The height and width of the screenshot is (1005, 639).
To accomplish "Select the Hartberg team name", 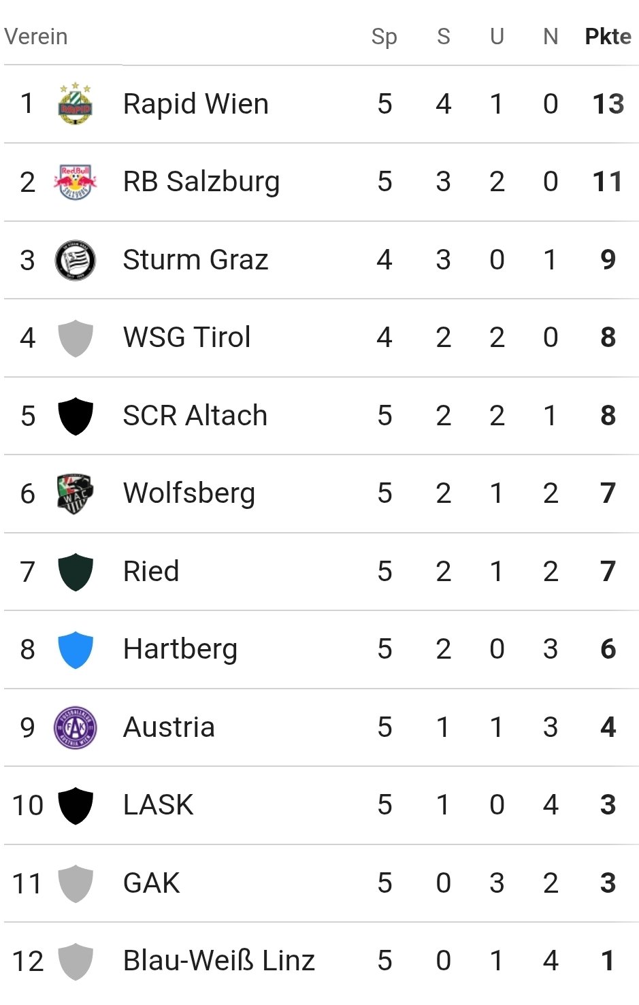I will (x=180, y=649).
